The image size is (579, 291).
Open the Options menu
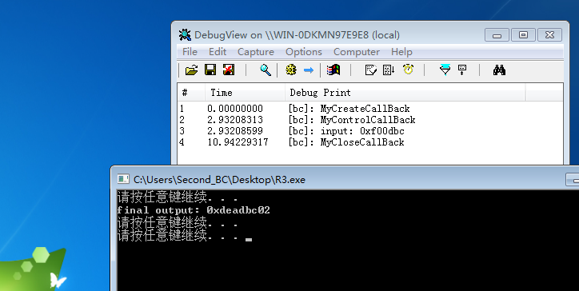point(304,52)
